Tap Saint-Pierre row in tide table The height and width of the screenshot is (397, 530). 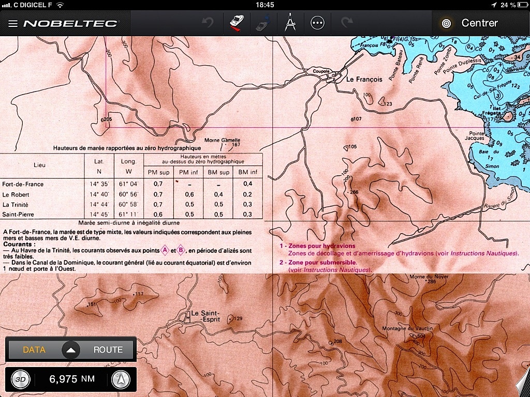pyautogui.click(x=131, y=215)
